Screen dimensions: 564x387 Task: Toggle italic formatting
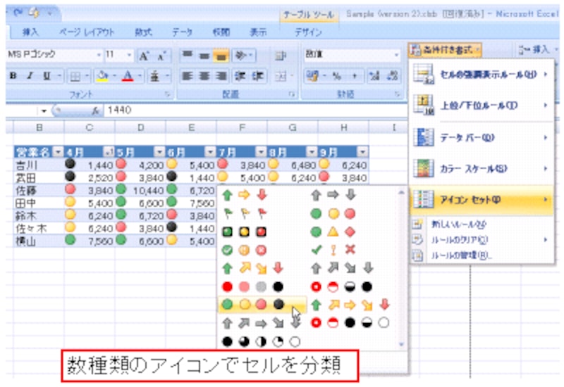click(x=27, y=76)
